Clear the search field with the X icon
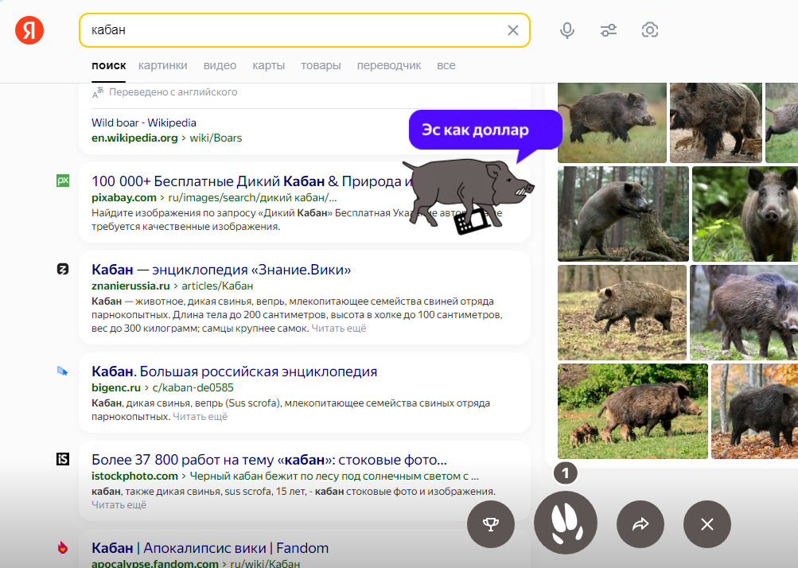This screenshot has height=568, width=798. pyautogui.click(x=513, y=30)
